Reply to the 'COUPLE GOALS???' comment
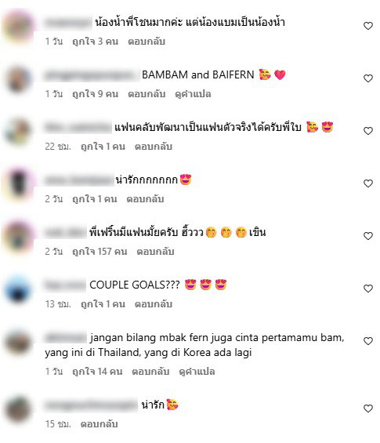This screenshot has height=443, width=380. click(154, 304)
